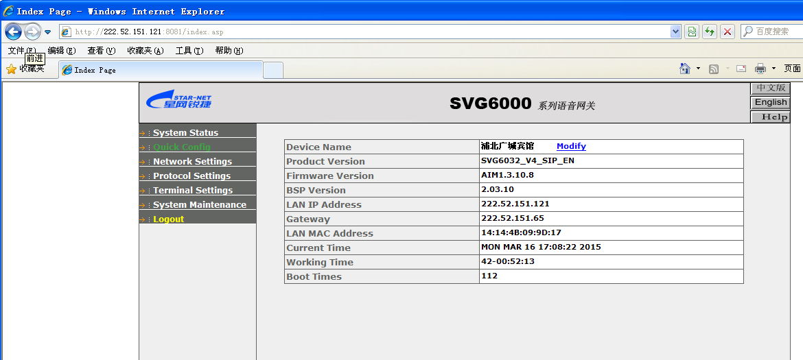Click Current Time value MON MAR 16
Viewport: 803px width, 360px height.
point(541,246)
